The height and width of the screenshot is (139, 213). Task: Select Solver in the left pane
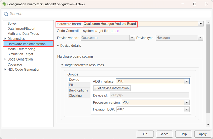pyautogui.click(x=12, y=24)
